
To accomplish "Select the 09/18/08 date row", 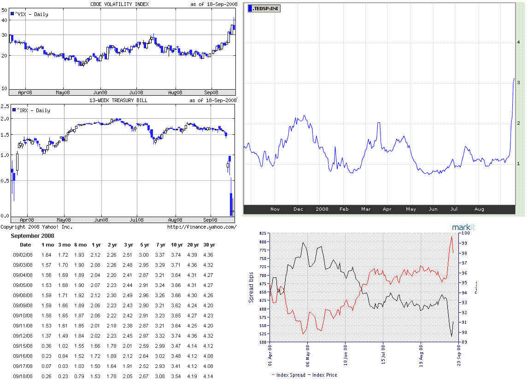I will coord(113,376).
